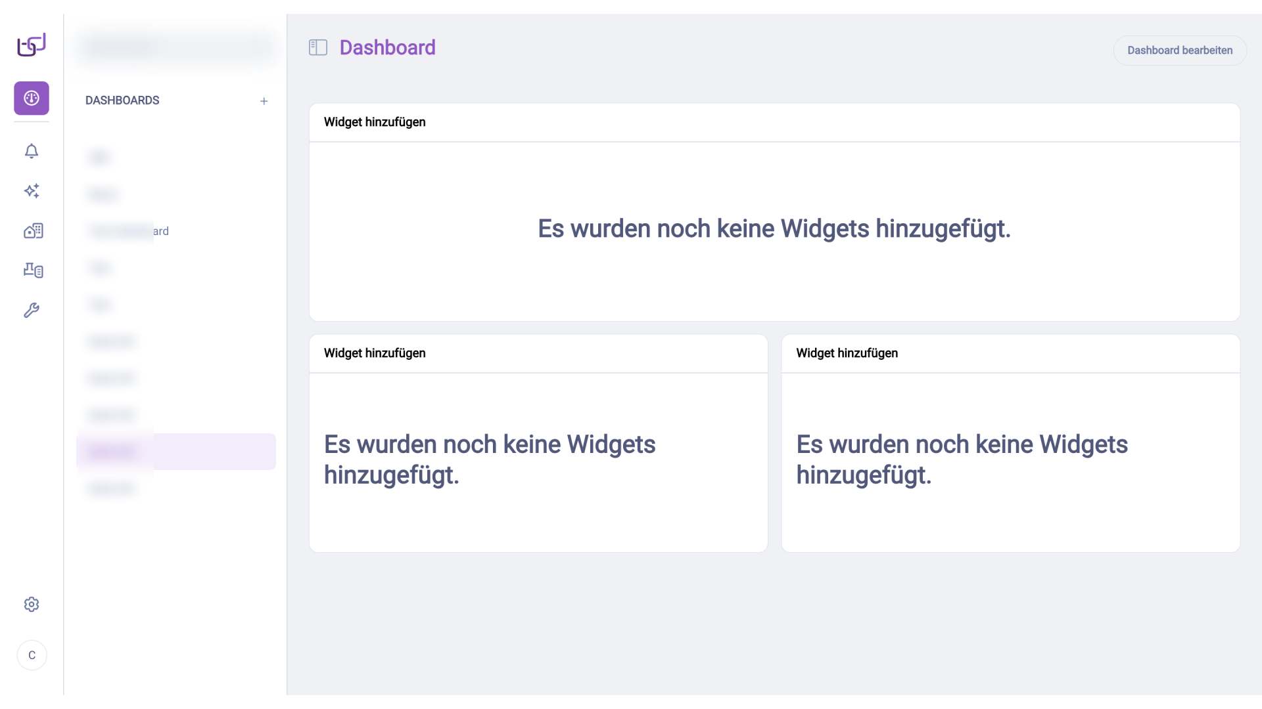Select the sparkles AI icon in sidebar
This screenshot has height=709, width=1262.
[31, 191]
